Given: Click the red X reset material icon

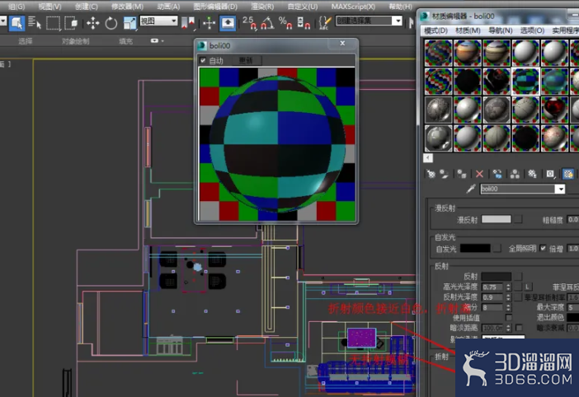Looking at the screenshot, I should click(479, 174).
